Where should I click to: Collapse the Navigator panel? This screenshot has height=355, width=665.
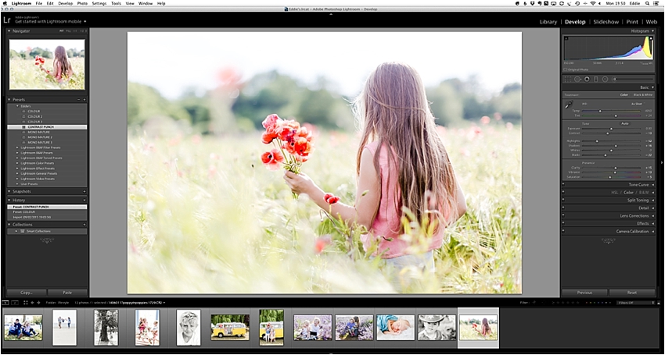pyautogui.click(x=9, y=31)
